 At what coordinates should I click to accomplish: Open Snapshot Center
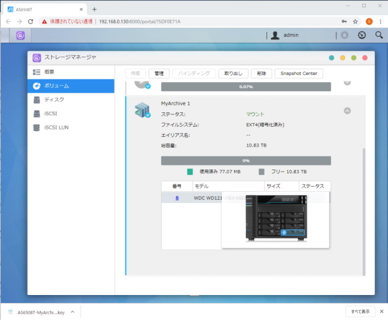click(x=299, y=74)
